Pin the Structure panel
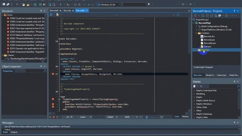 (41, 11)
